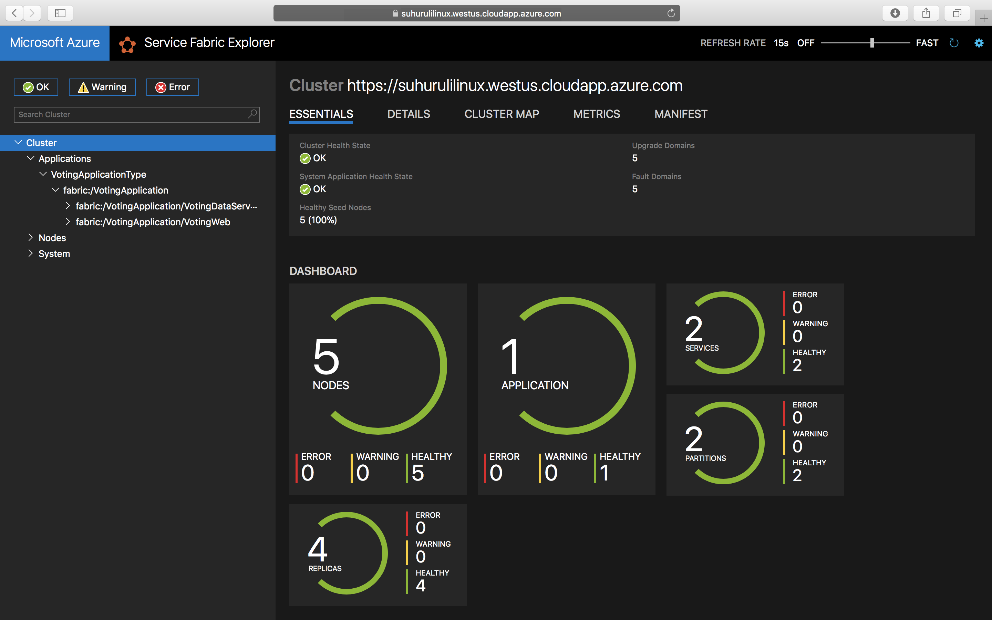Expand the System tree item
992x620 pixels.
(31, 254)
